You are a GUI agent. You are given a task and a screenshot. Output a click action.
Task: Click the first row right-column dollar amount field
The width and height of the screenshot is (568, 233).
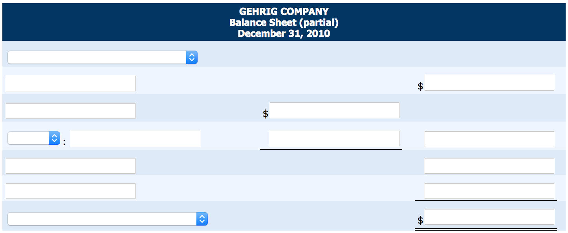[x=489, y=83]
